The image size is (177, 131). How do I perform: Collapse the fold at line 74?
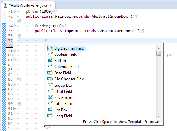coord(14,26)
